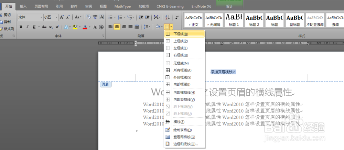Apply subscript formatting
This screenshot has width=344, height=150.
51,27
